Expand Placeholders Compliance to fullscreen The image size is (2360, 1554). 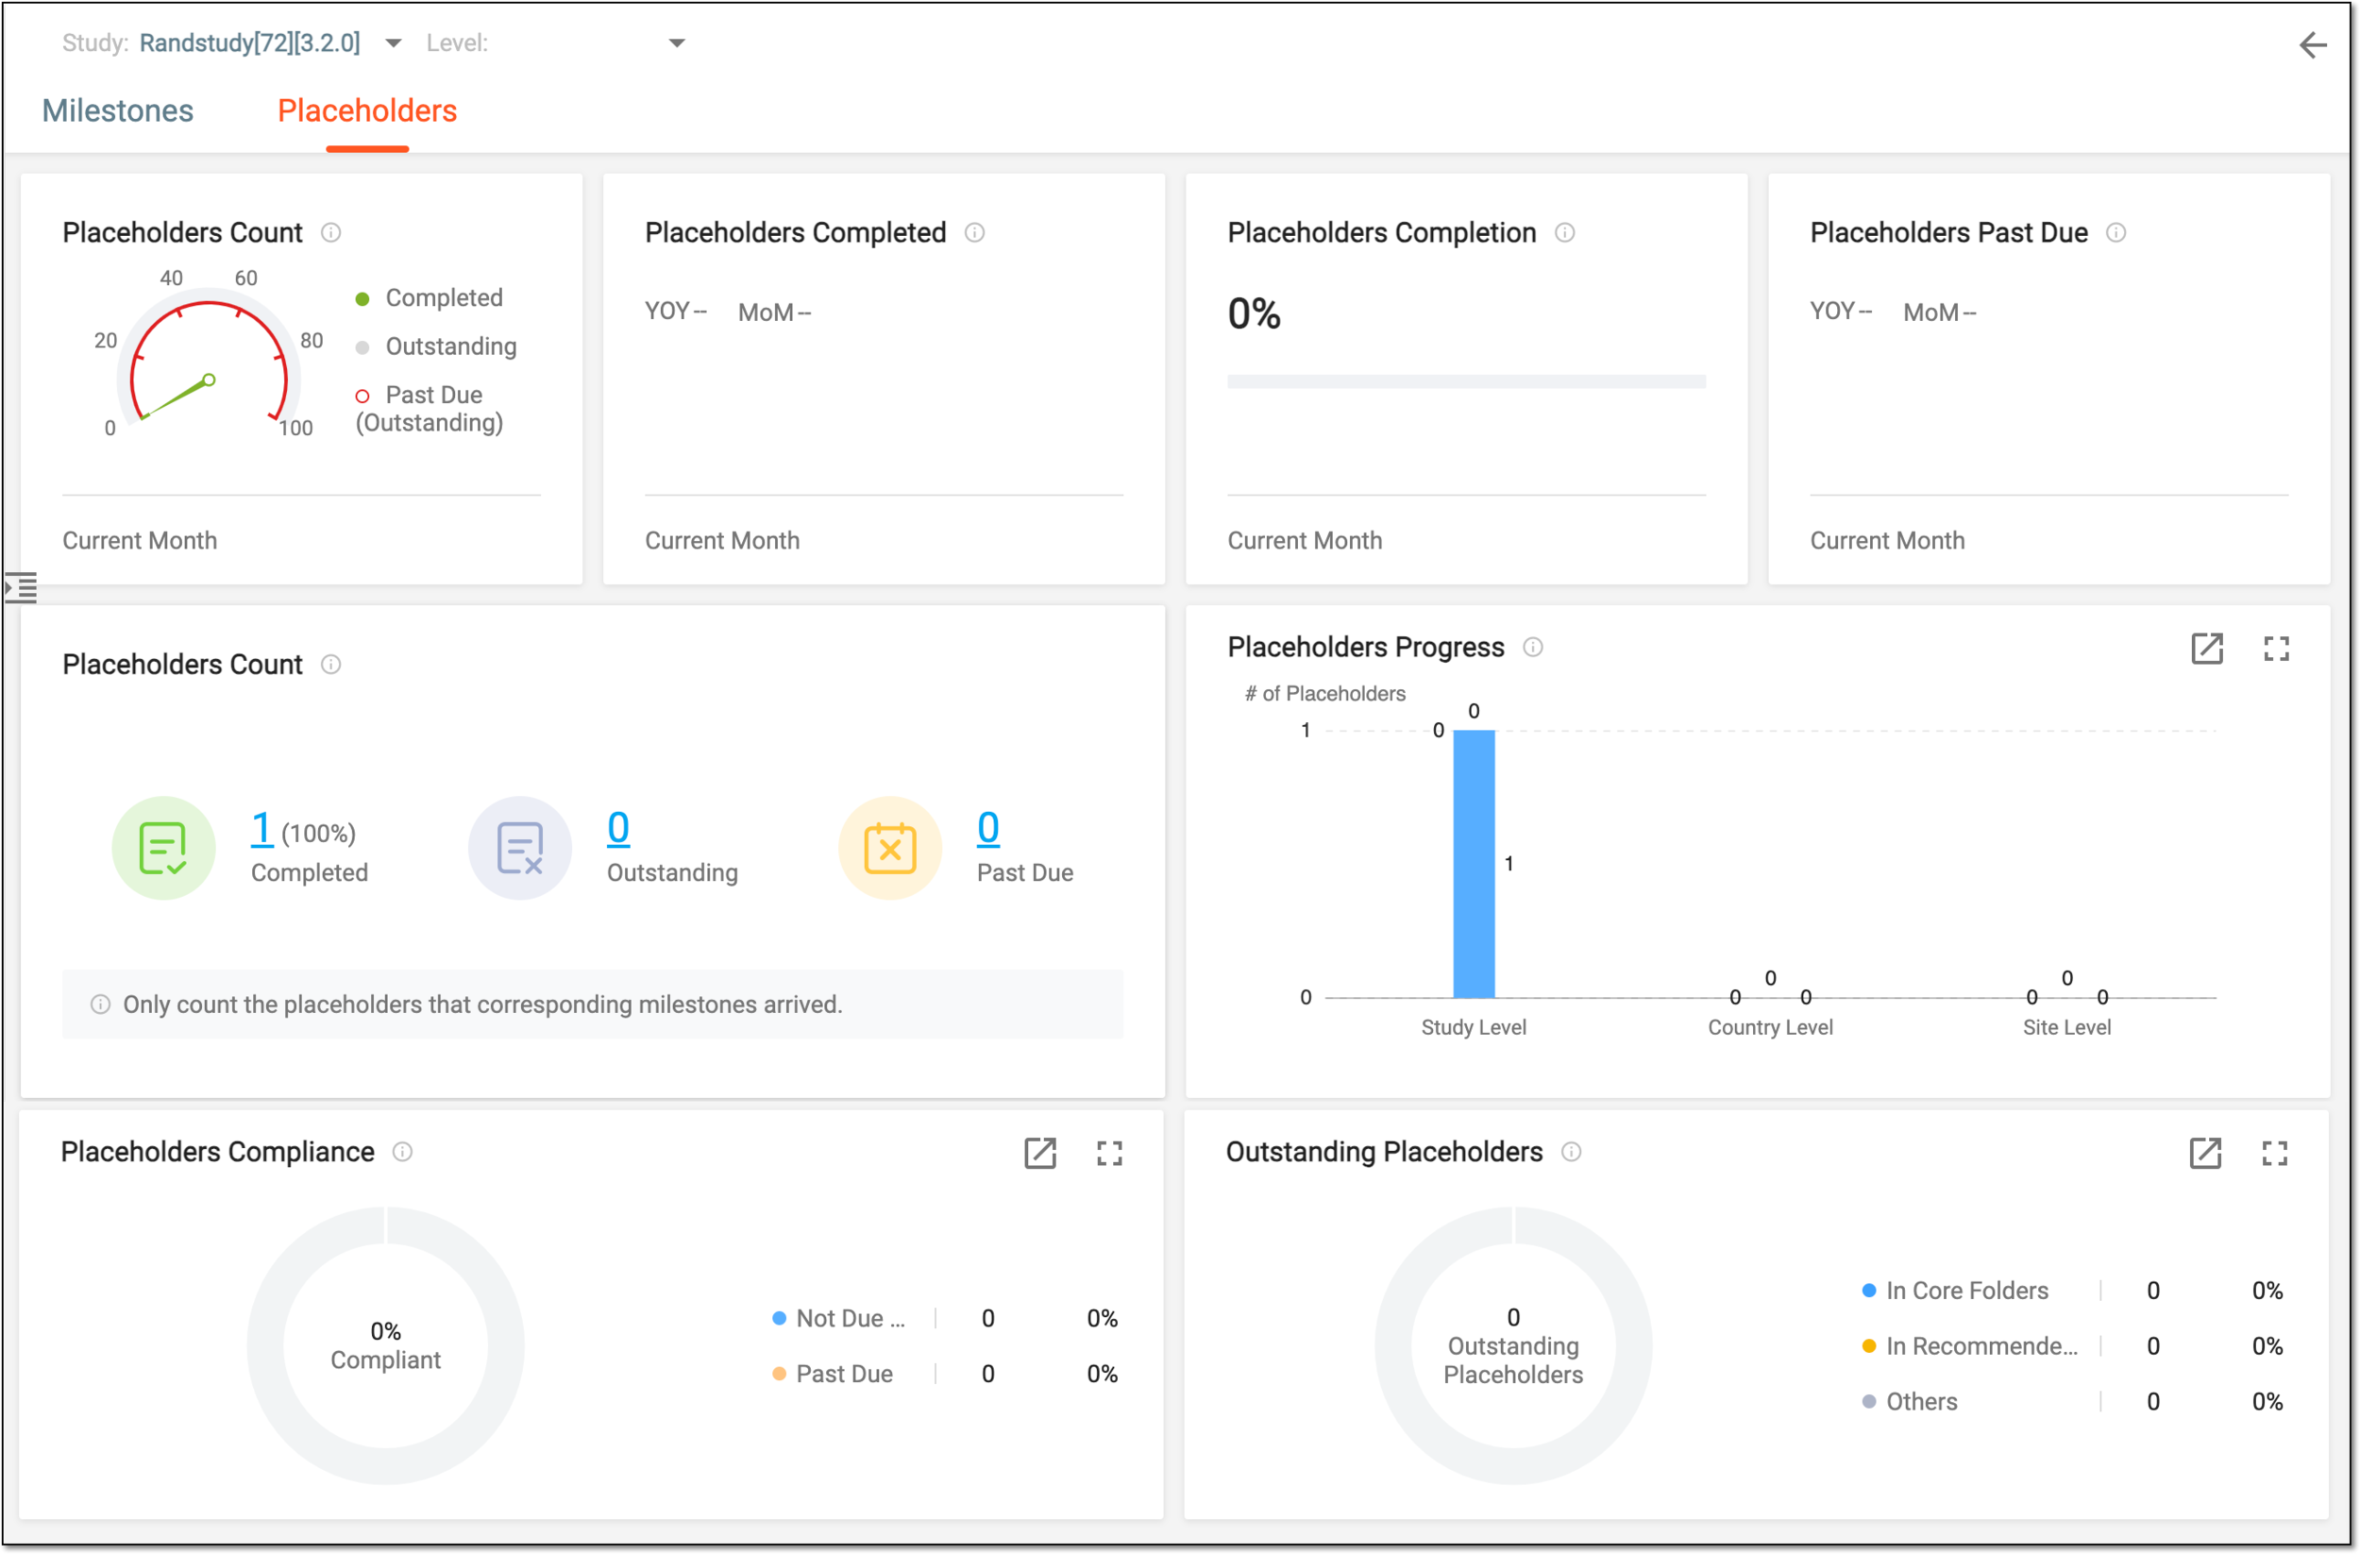click(x=1109, y=1154)
